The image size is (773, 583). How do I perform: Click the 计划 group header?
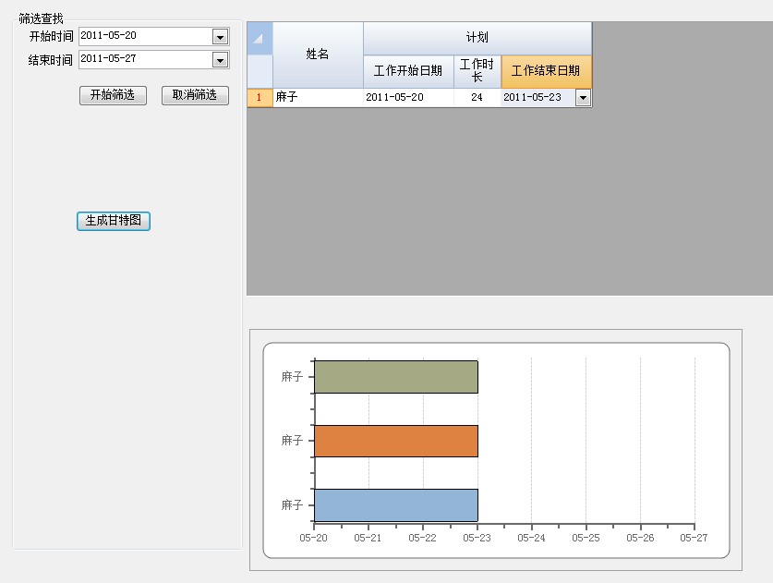click(x=477, y=38)
